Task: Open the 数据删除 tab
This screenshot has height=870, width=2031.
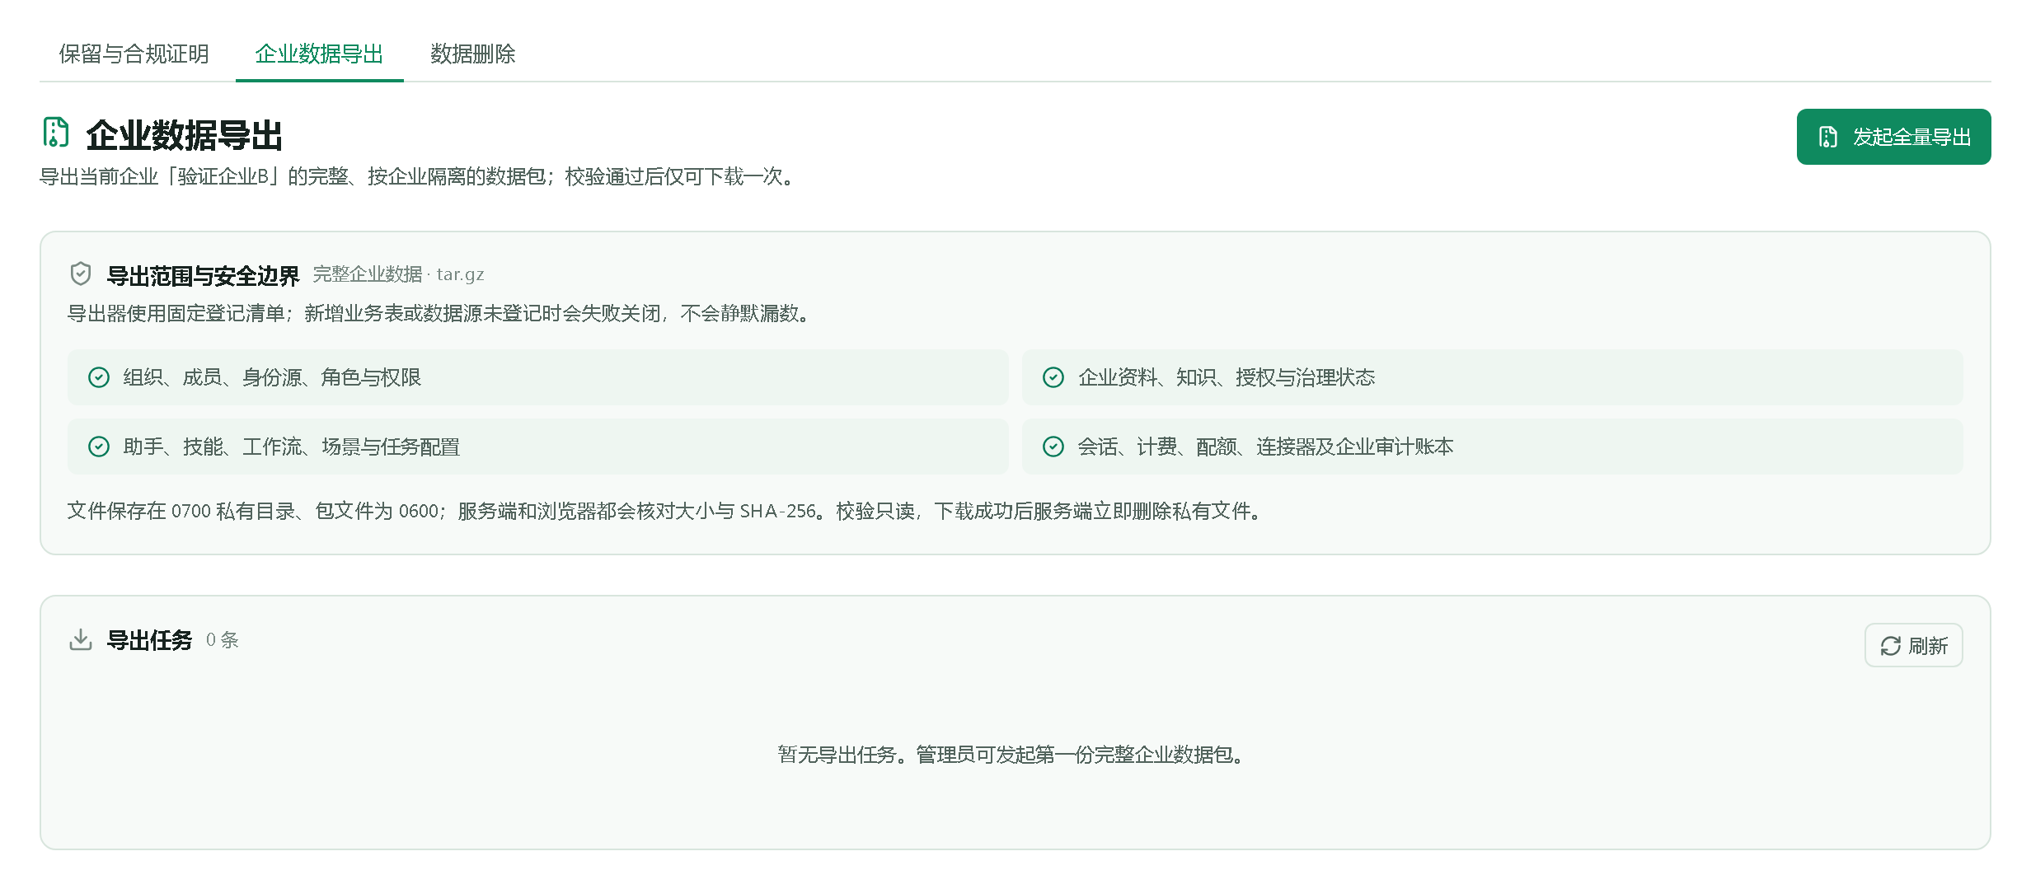Action: tap(472, 54)
